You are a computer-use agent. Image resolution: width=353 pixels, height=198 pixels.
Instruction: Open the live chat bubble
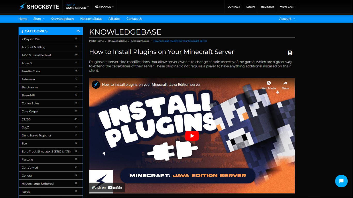tap(341, 181)
